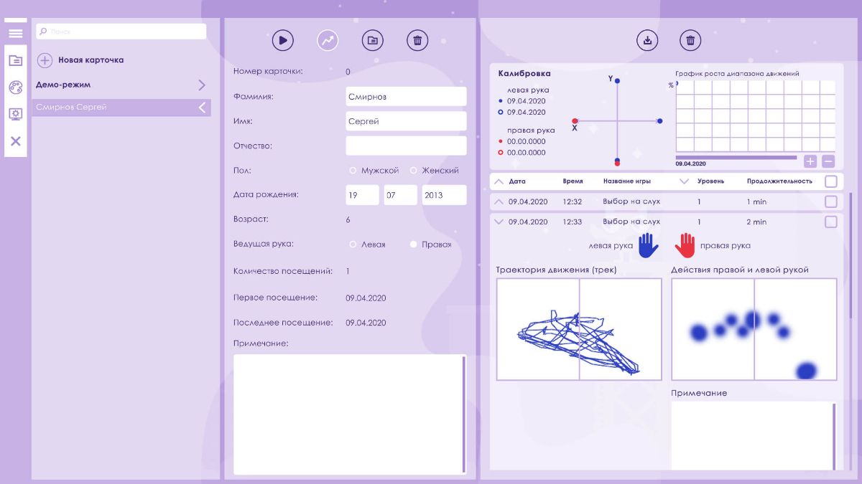Click the red right hand icon
This screenshot has height=484, width=862.
click(685, 245)
